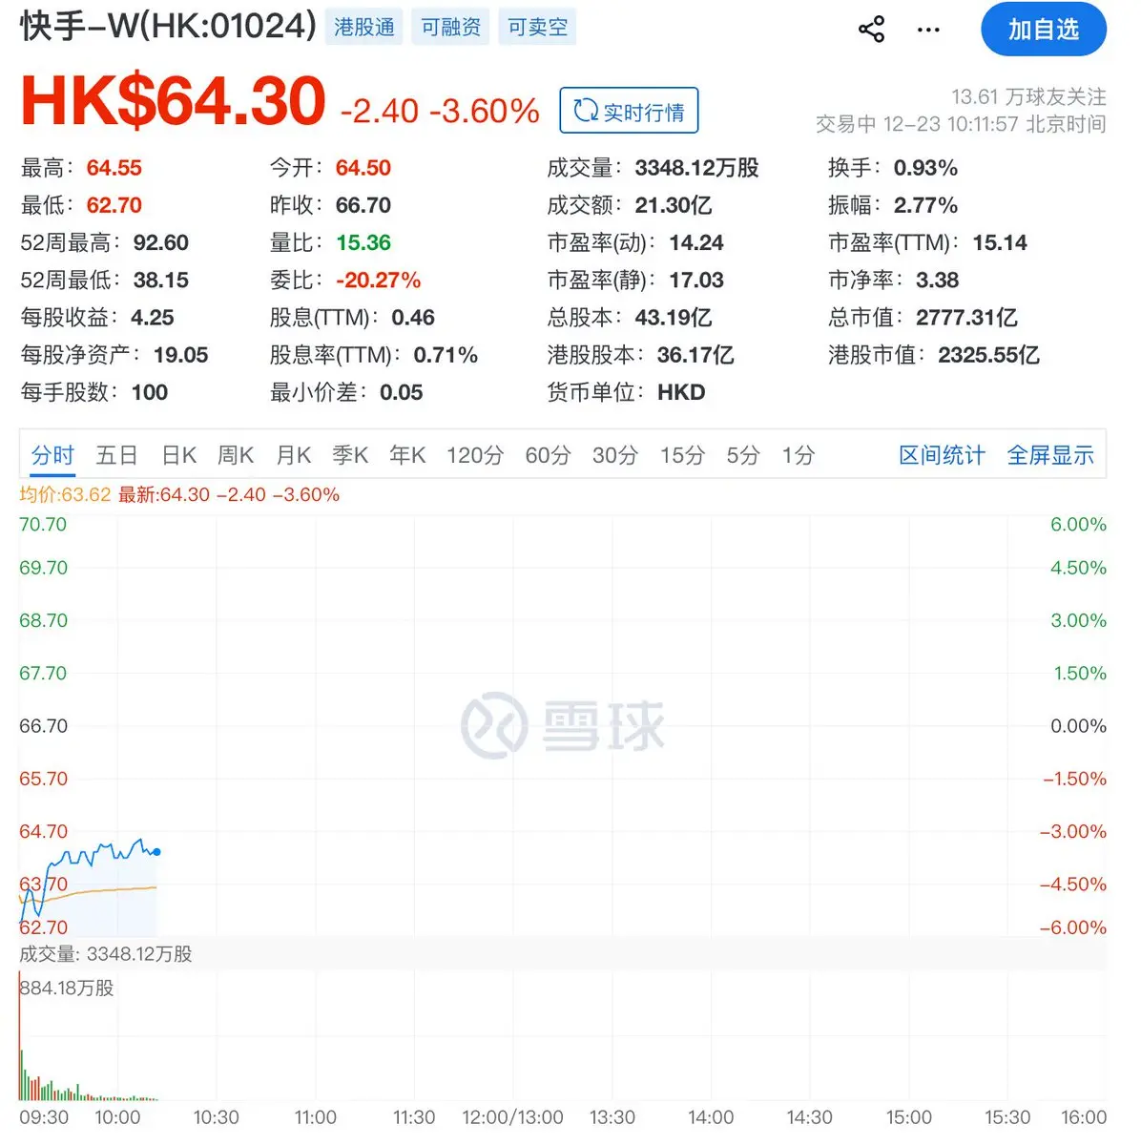
Task: Click the 港股股本 value 36.17亿
Action: coord(695,355)
